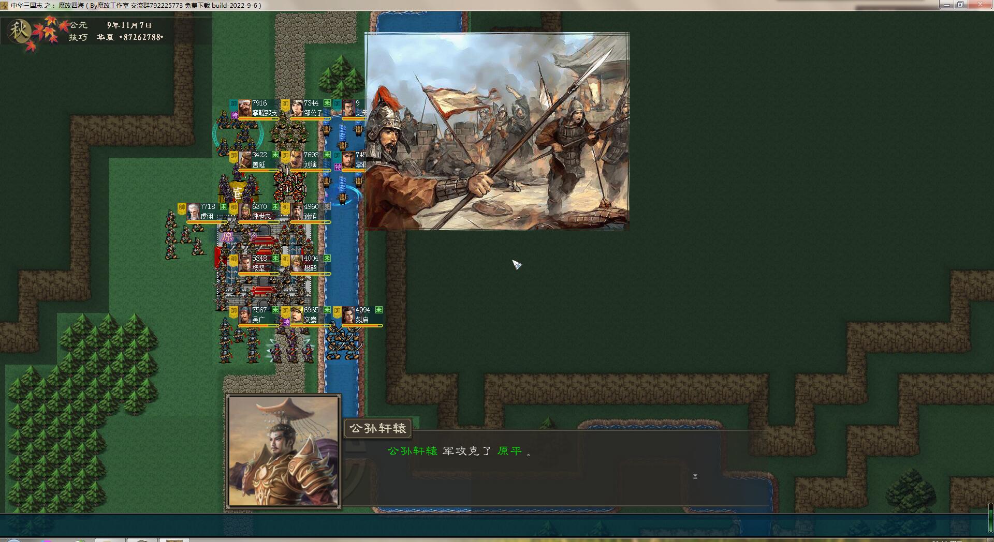The image size is (994, 542).
Task: Select the portrait of general 吴广
Action: [245, 315]
